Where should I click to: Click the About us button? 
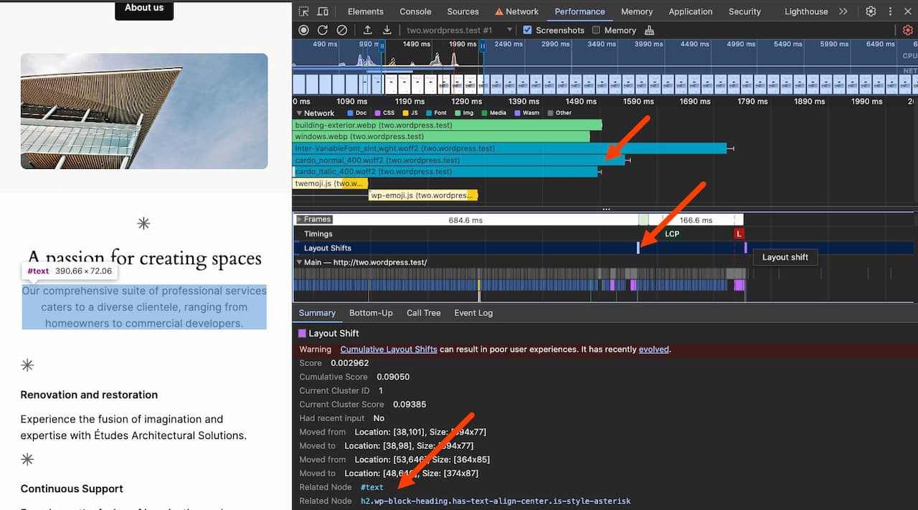coord(144,9)
